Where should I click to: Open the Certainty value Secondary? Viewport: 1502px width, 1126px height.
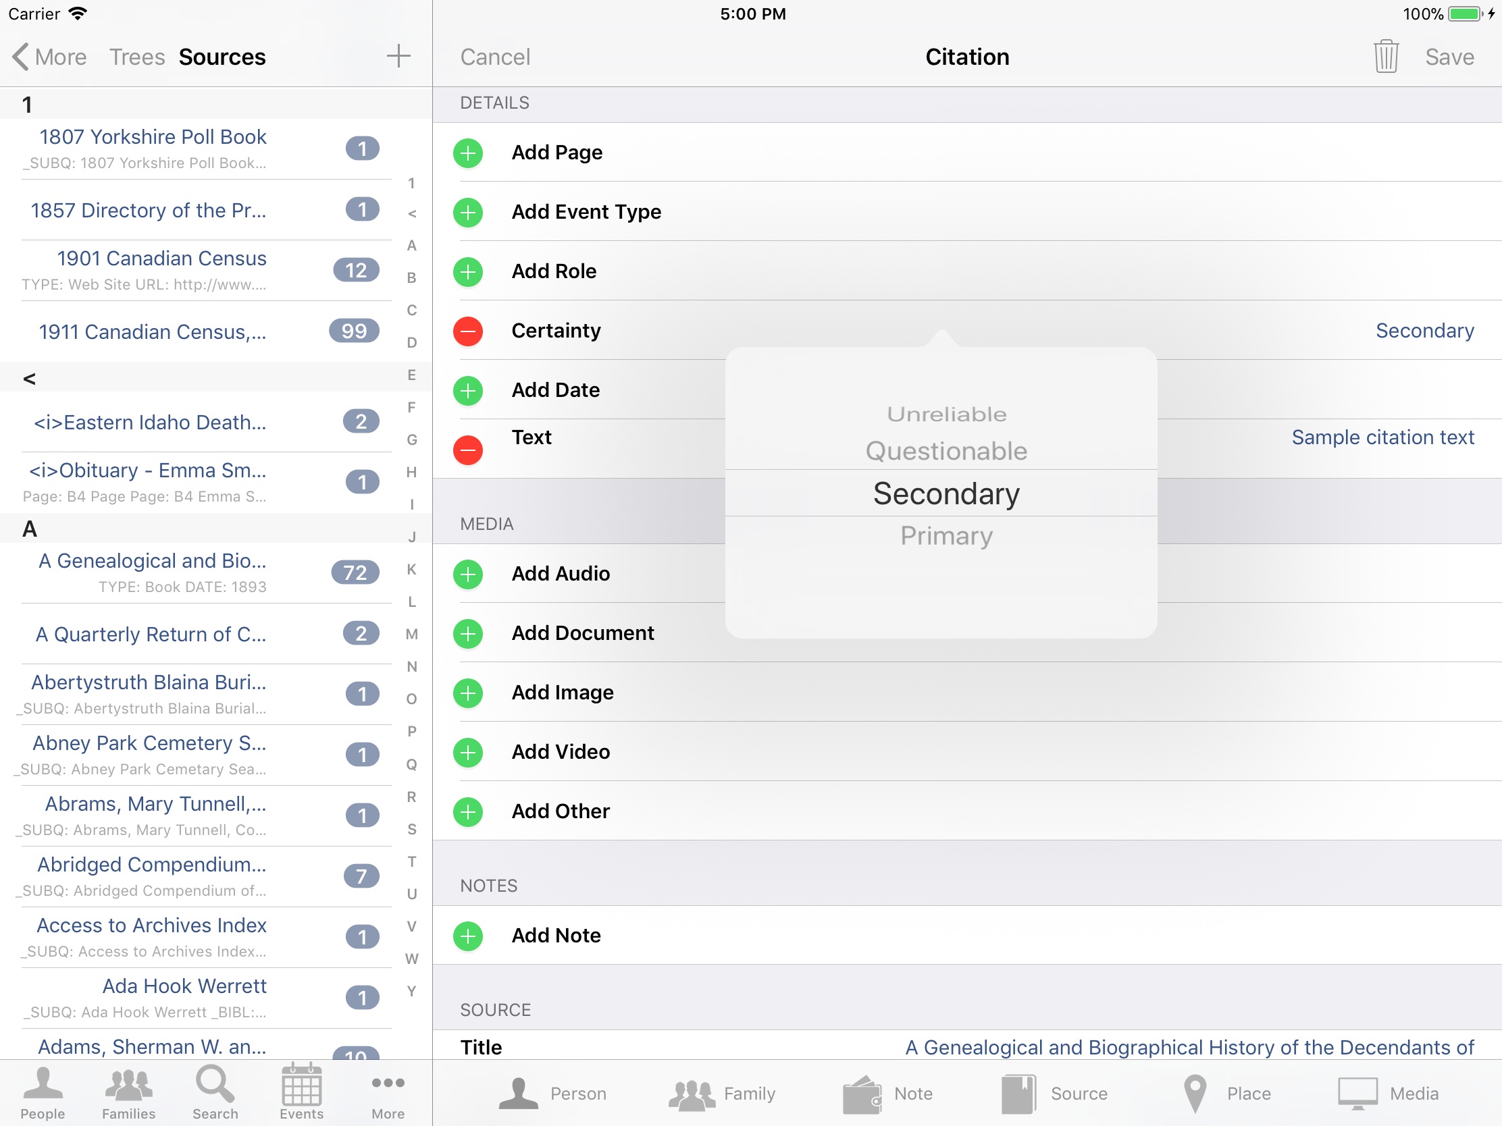coord(1424,331)
